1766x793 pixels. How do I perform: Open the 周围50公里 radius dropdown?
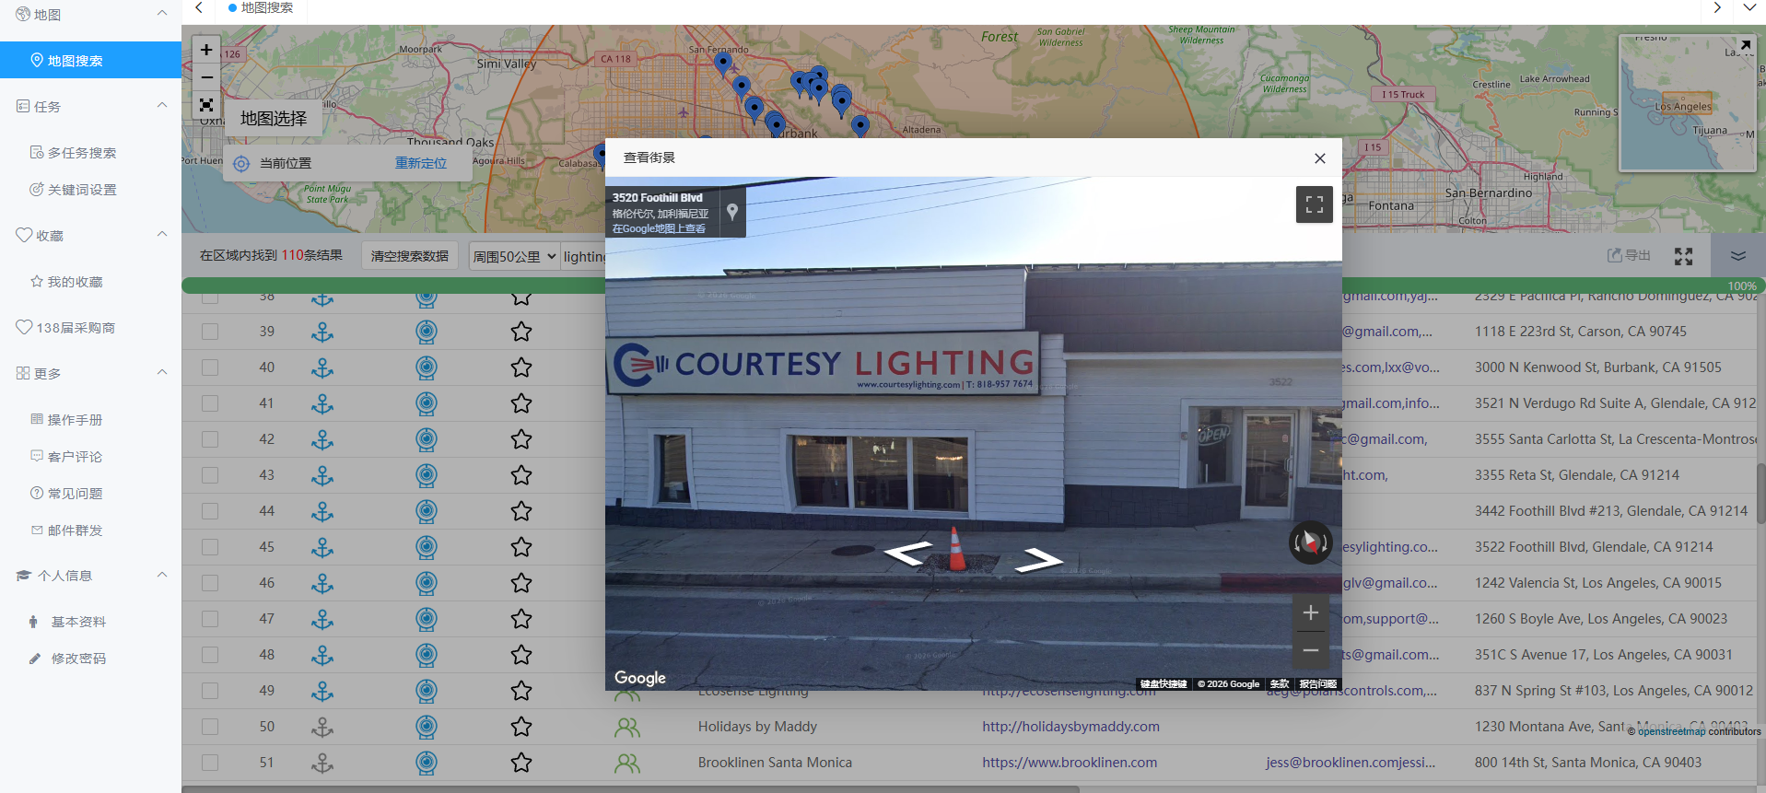tap(514, 256)
